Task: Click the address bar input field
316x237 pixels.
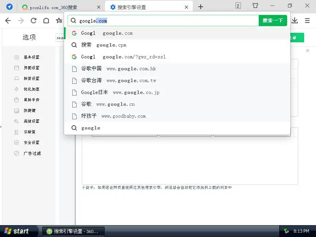Action: click(163, 21)
